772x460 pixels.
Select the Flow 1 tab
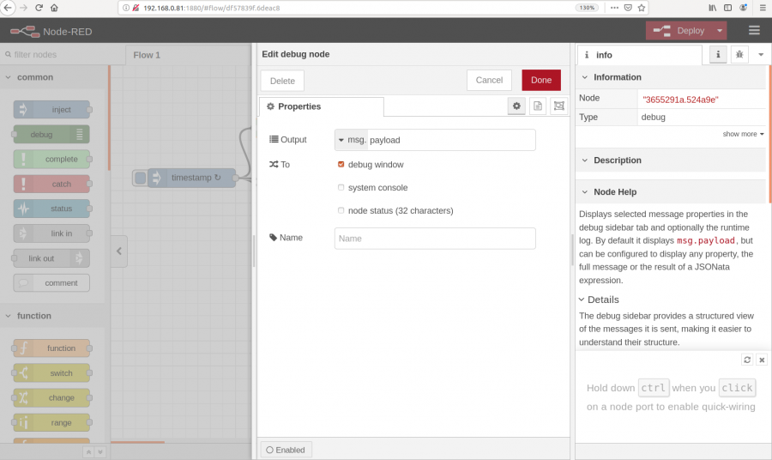click(x=147, y=55)
